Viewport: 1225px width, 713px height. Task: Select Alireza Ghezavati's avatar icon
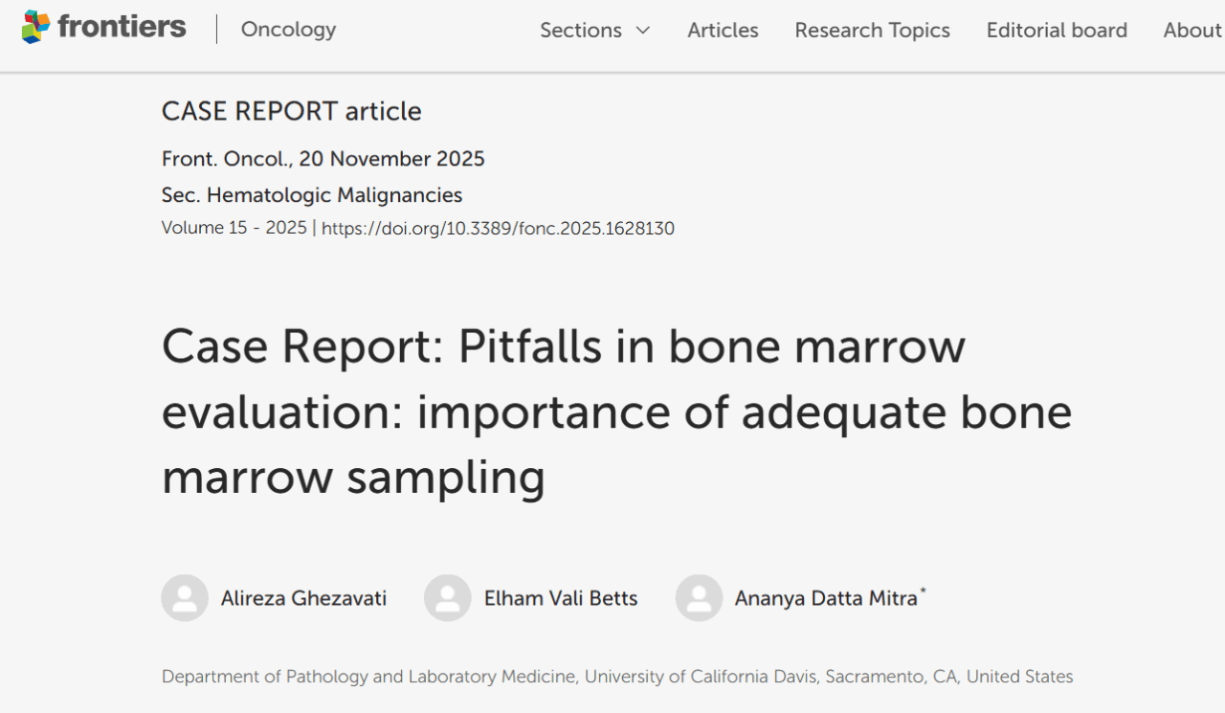184,597
